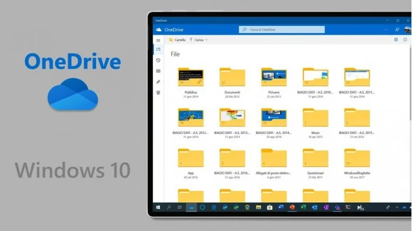Show the details info pane icon
The image size is (412, 231).
click(405, 39)
